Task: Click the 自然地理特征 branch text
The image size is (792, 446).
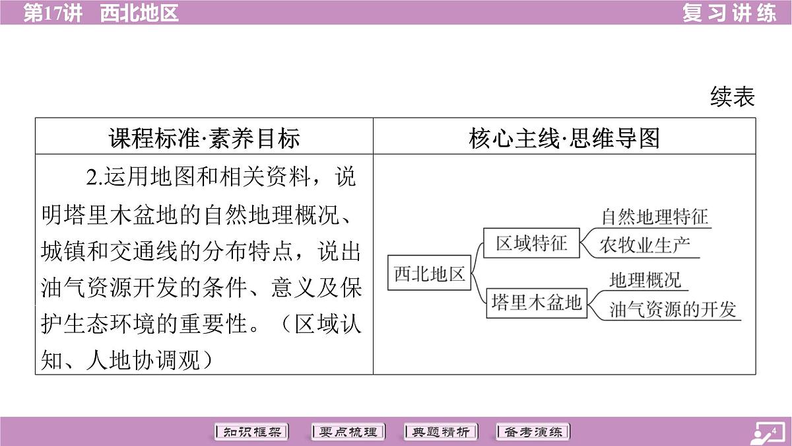Action: (654, 217)
